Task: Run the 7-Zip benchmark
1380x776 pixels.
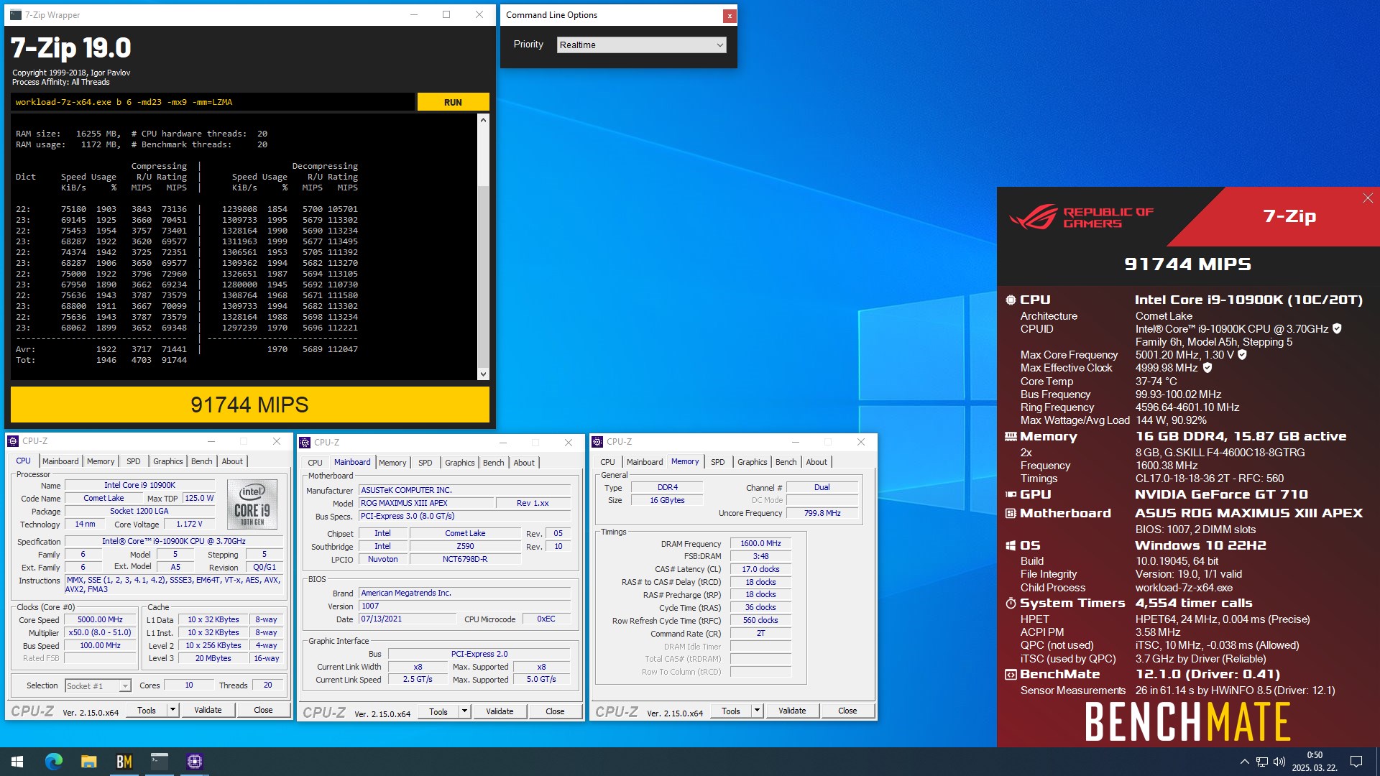Action: [x=453, y=102]
